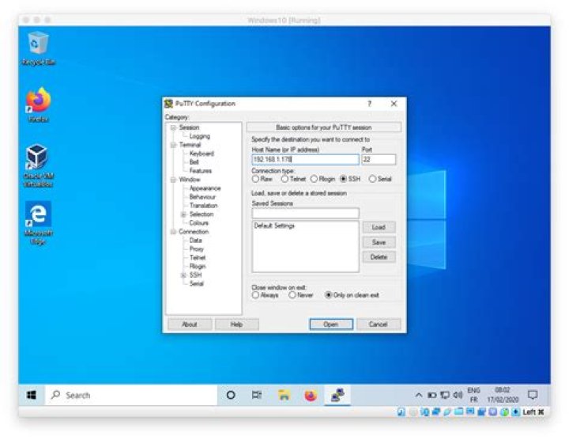Click the network icon in system tray
Image resolution: width=569 pixels, height=440 pixels.
click(x=445, y=395)
